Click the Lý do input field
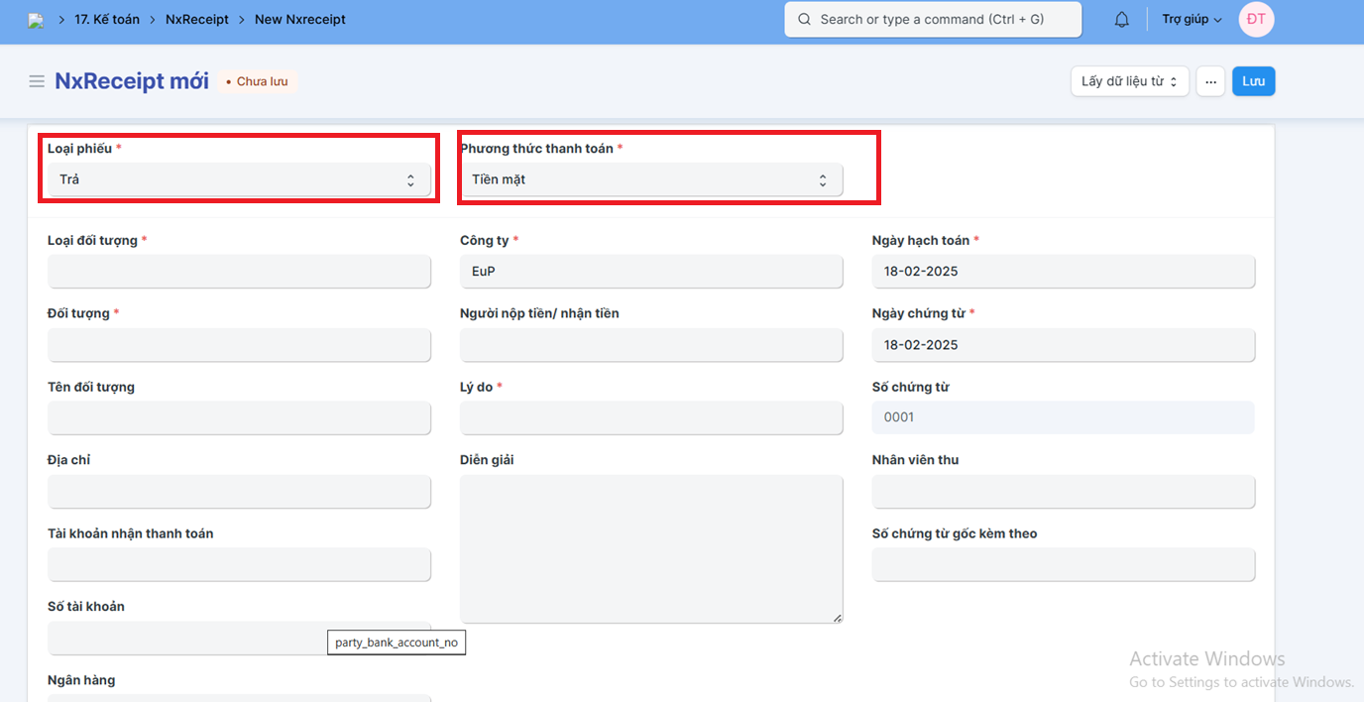This screenshot has width=1364, height=702. 651,417
